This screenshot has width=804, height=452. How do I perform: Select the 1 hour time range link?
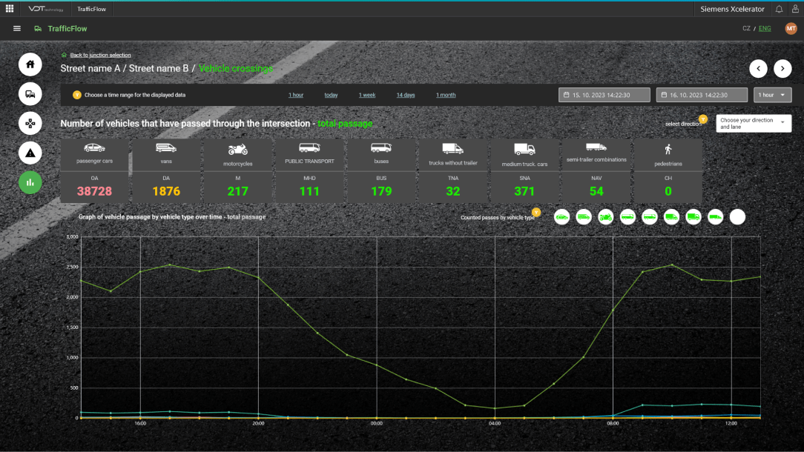click(296, 95)
